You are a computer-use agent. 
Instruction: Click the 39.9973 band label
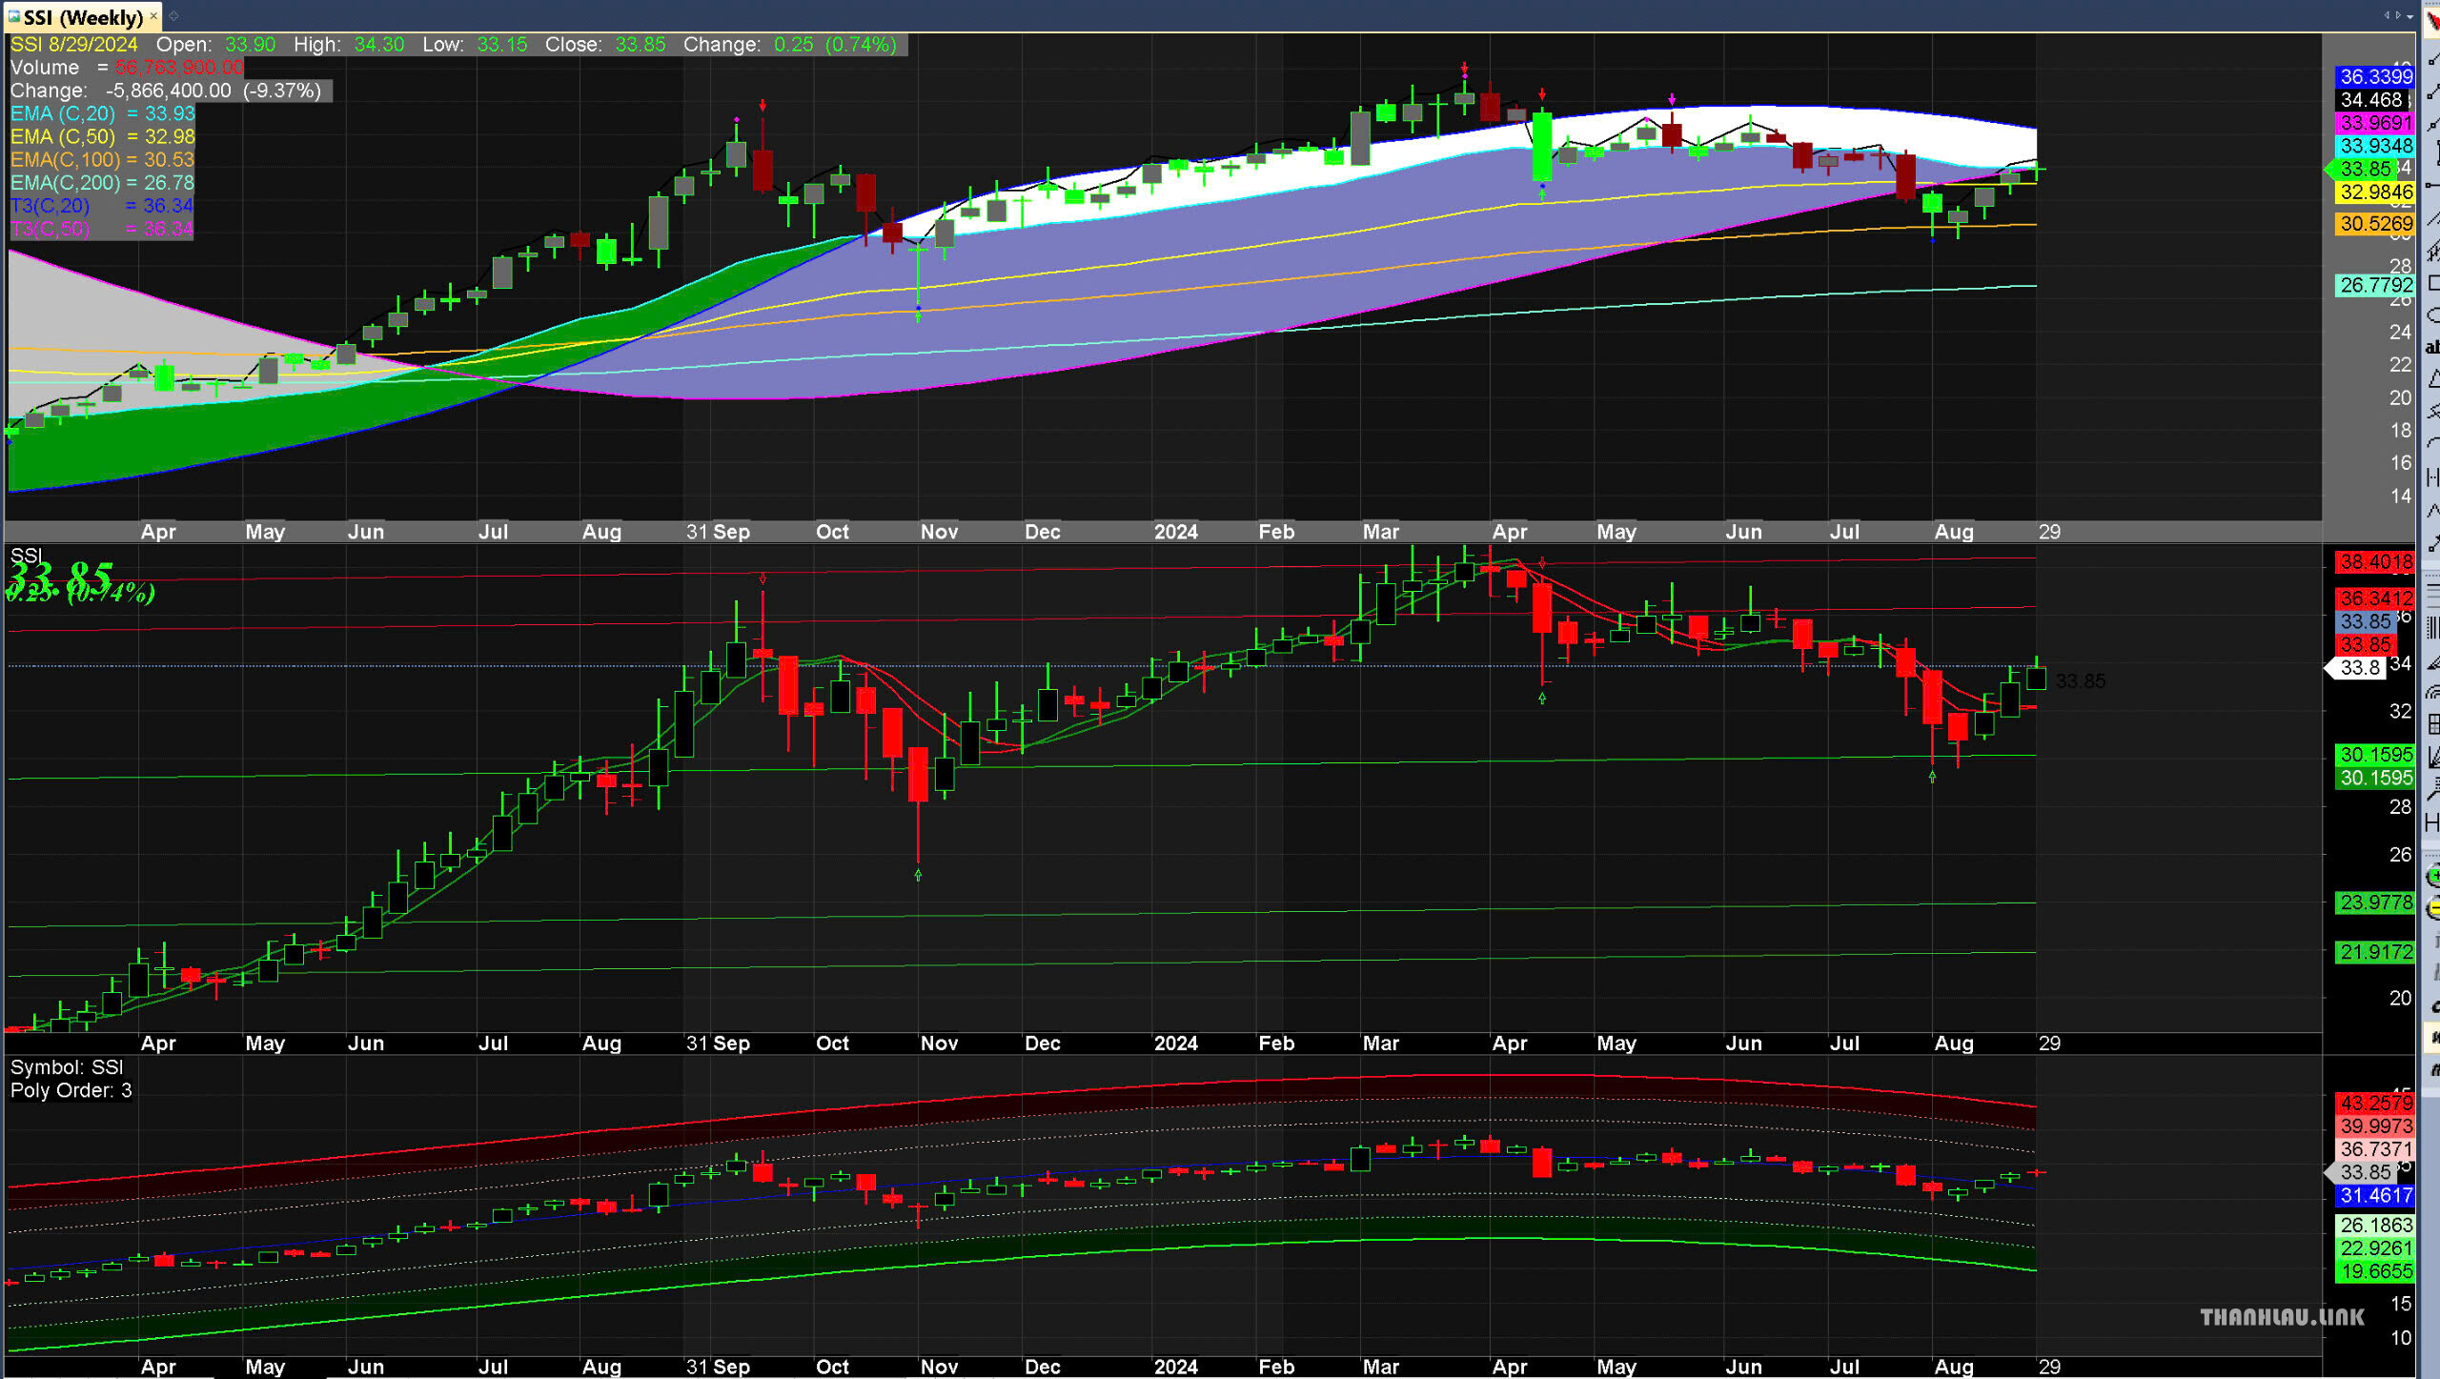pos(2376,1126)
